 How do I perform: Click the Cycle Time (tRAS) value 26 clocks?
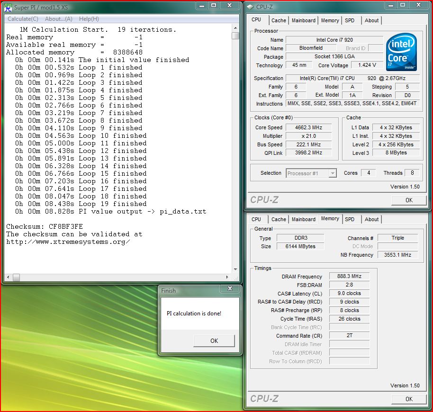(x=349, y=319)
